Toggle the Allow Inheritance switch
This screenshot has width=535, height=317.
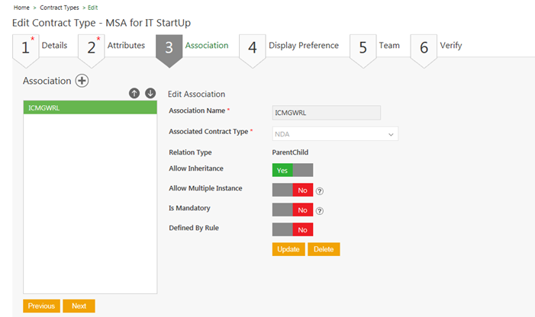(x=292, y=170)
